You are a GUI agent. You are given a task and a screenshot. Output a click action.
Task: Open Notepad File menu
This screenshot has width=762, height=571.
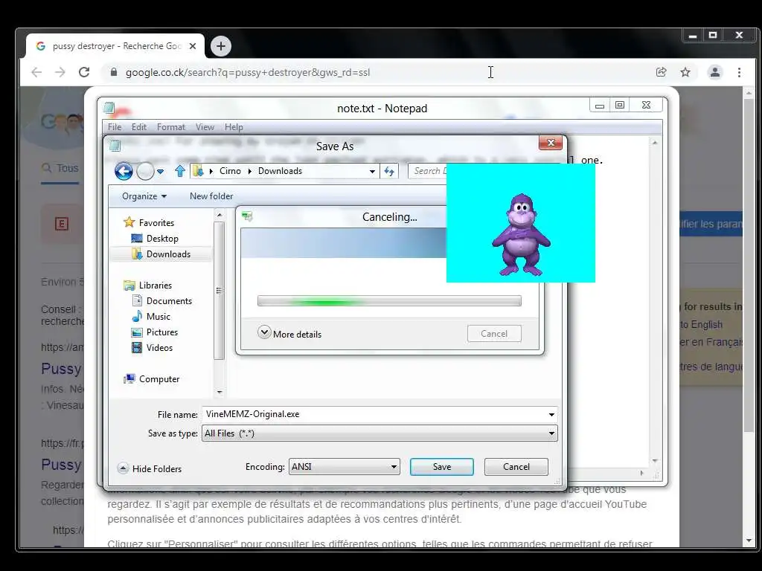point(115,126)
